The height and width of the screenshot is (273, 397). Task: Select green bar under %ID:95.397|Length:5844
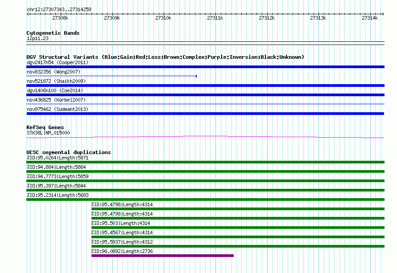(x=205, y=190)
